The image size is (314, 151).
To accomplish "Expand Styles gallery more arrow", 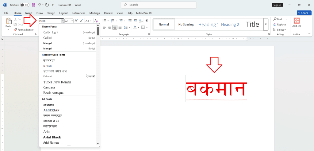I will coord(266,25).
